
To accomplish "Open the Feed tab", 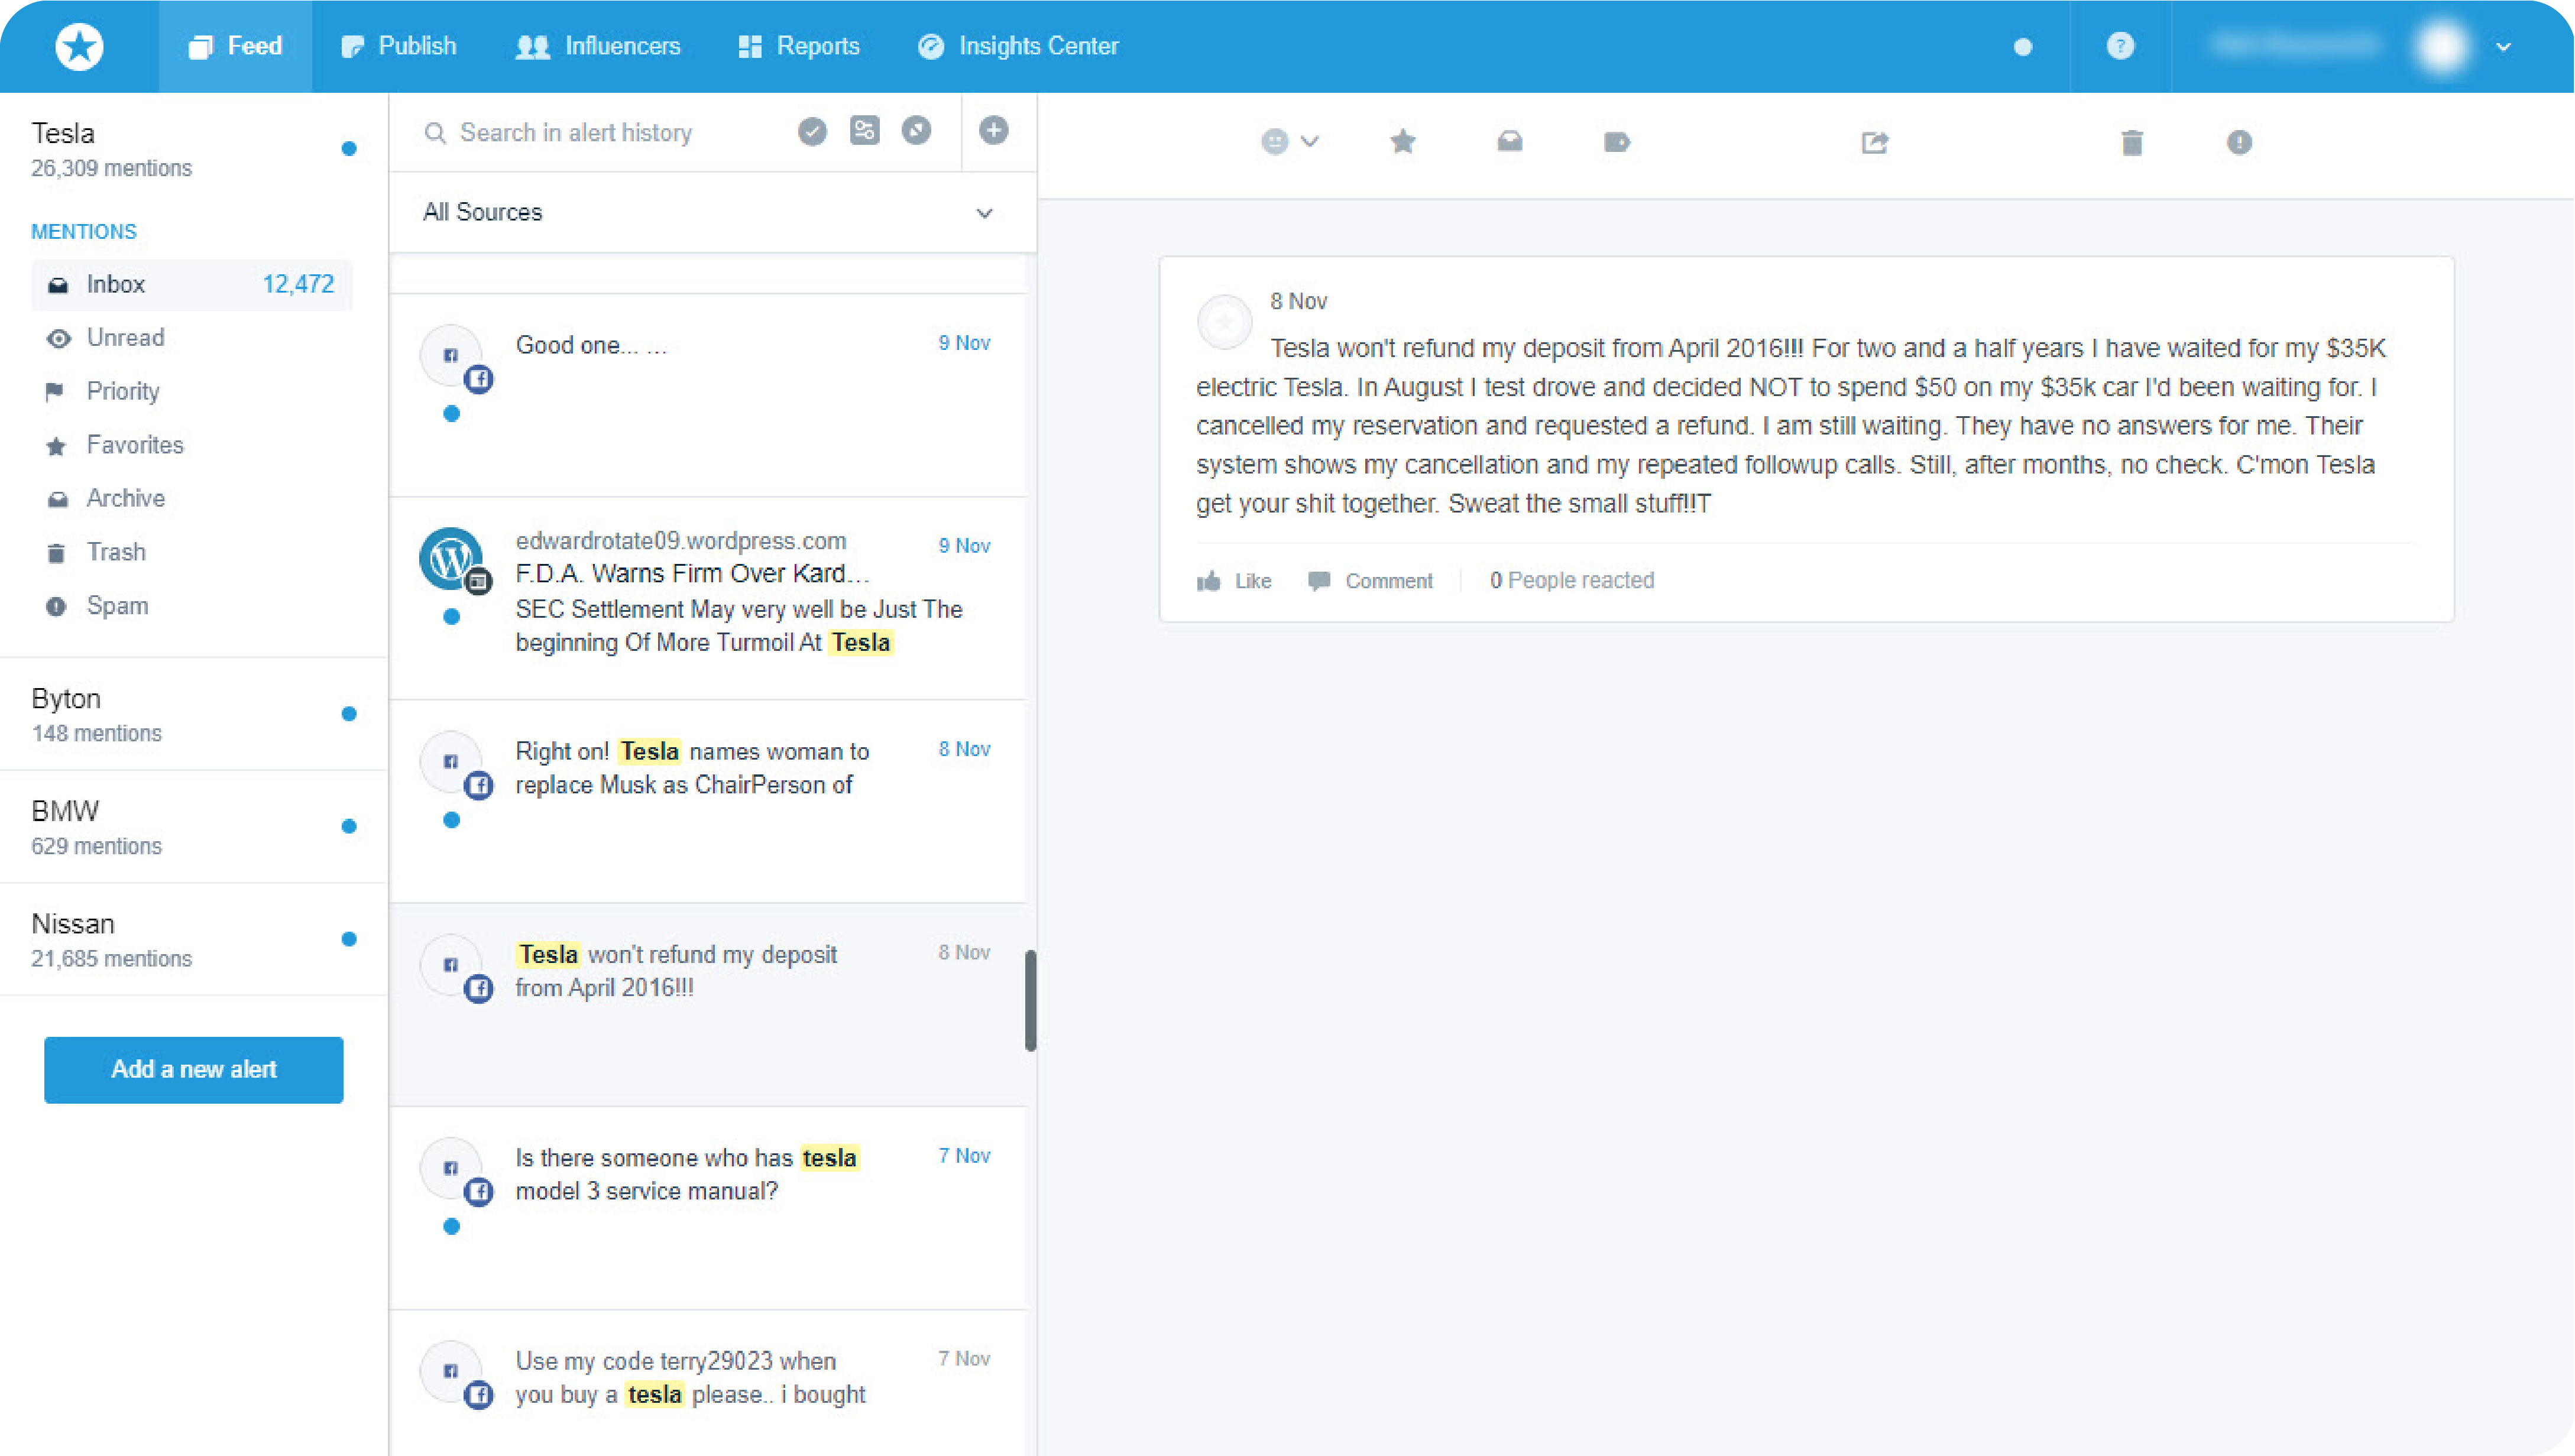I will (x=235, y=46).
